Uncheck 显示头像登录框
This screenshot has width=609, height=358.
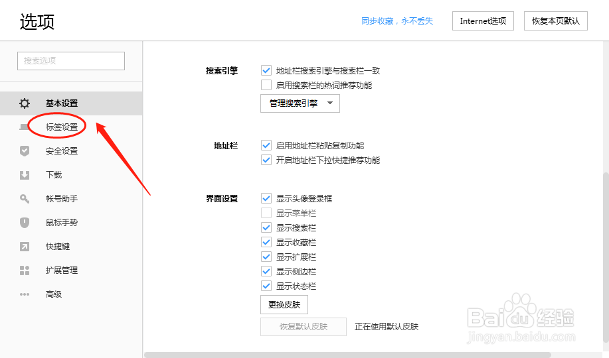(x=266, y=199)
